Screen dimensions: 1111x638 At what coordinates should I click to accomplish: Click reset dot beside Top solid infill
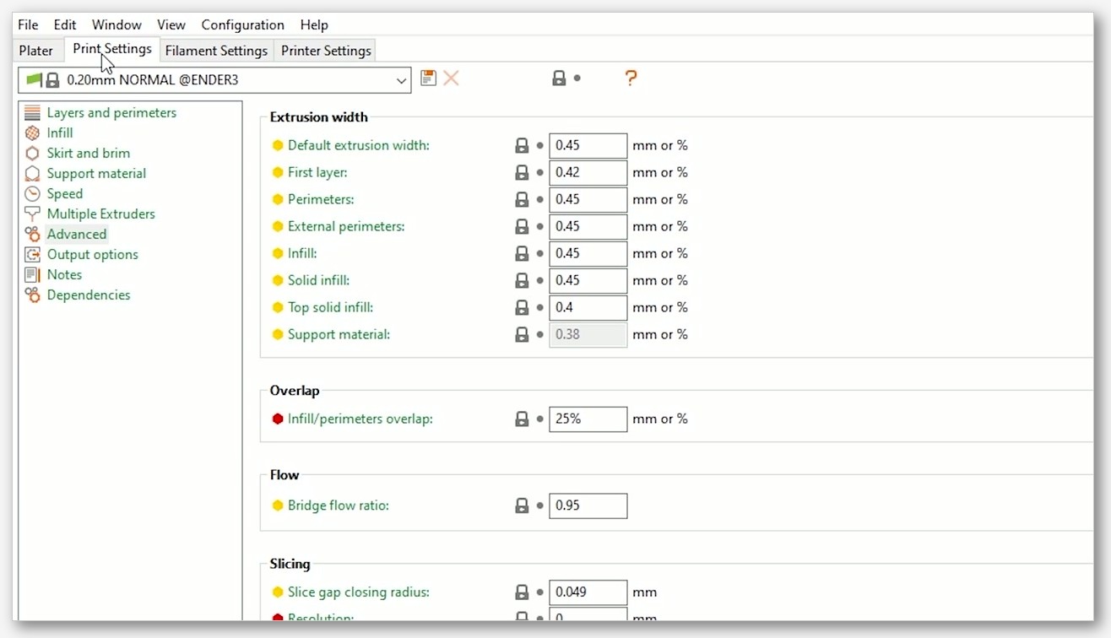pos(540,308)
